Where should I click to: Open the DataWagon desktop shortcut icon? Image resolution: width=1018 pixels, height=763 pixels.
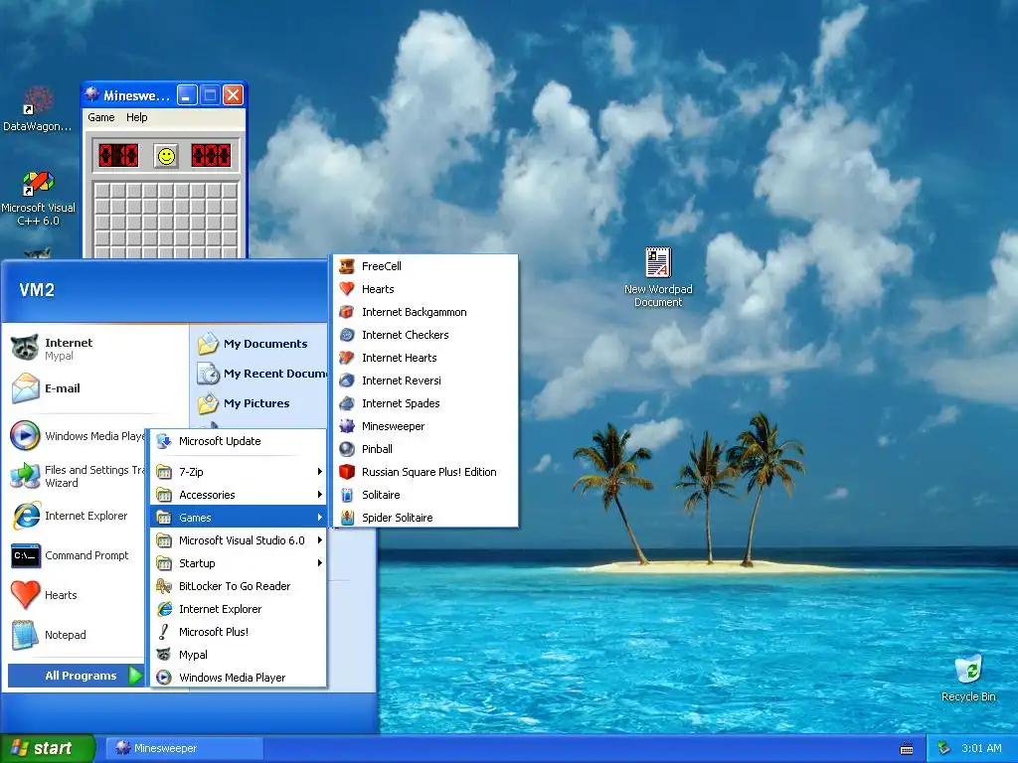click(37, 109)
